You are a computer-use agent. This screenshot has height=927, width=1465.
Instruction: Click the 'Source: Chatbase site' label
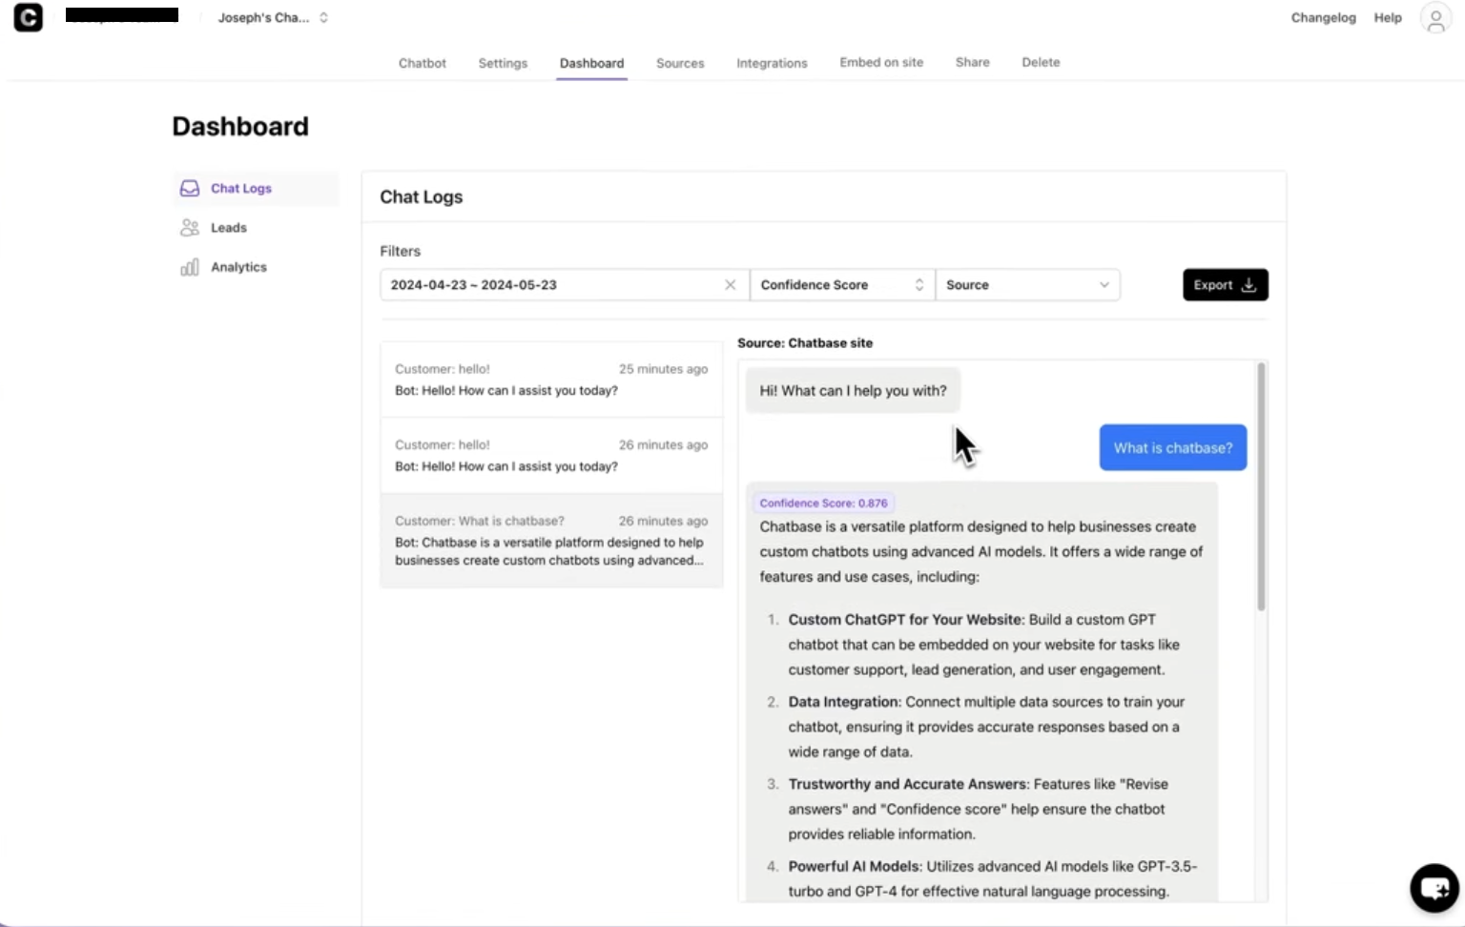click(x=805, y=343)
